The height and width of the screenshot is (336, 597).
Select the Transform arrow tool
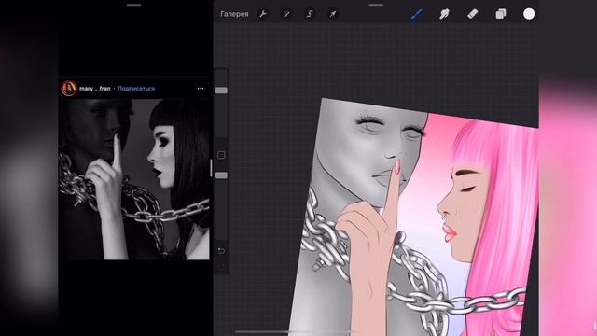(x=333, y=14)
